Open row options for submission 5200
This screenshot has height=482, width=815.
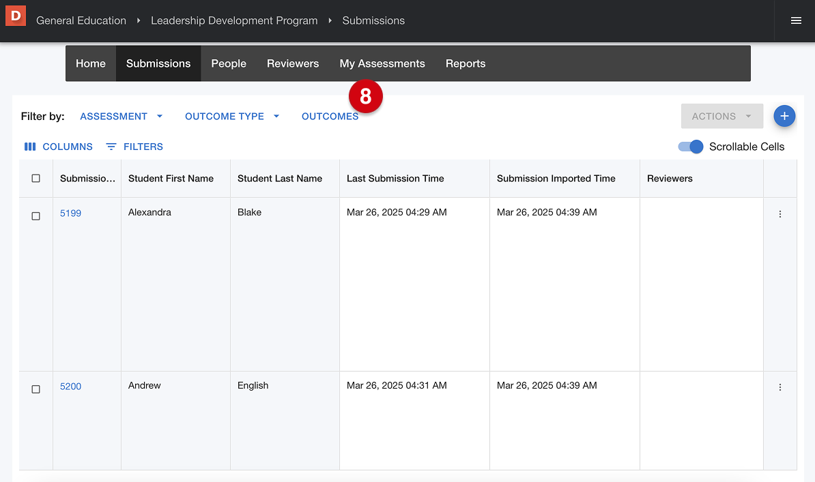point(780,387)
